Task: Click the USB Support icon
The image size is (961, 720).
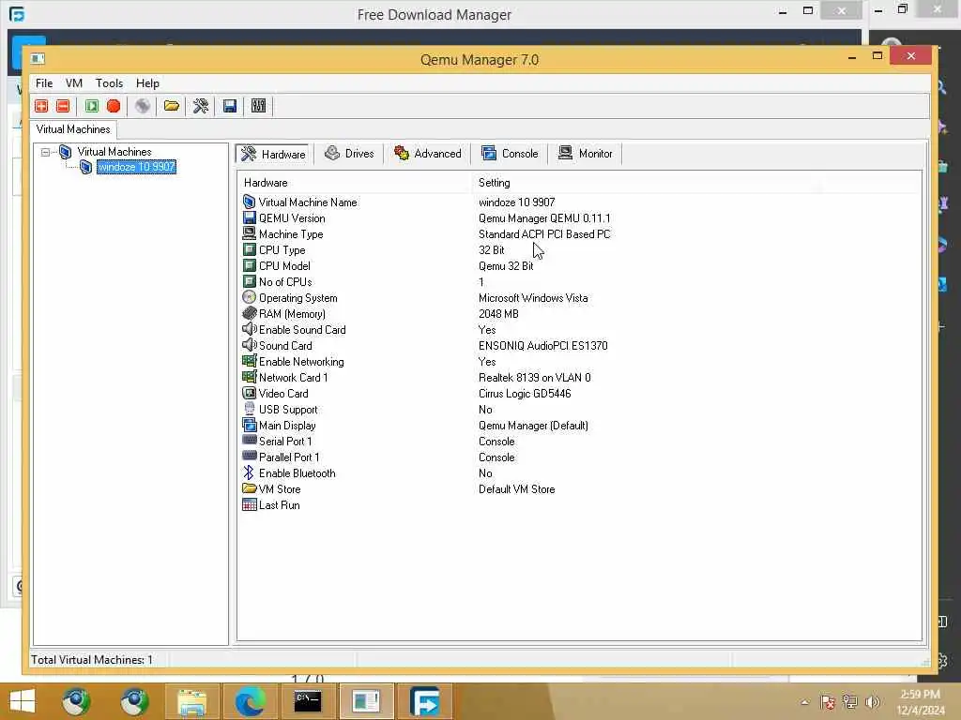Action: coord(249,409)
